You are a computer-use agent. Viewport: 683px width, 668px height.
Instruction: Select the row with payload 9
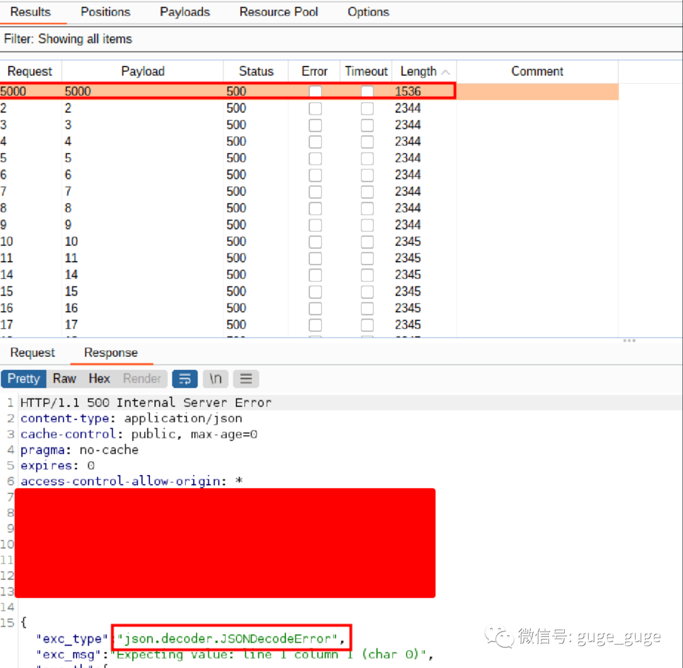point(309,225)
